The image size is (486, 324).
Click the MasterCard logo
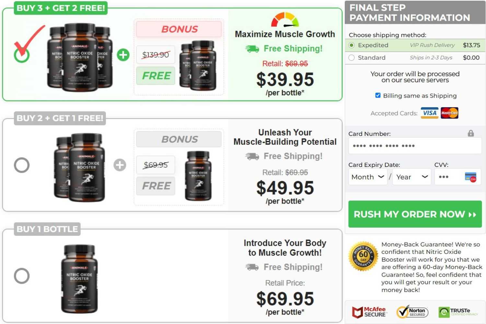tap(449, 113)
